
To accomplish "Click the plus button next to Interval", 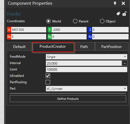I will [125, 63].
